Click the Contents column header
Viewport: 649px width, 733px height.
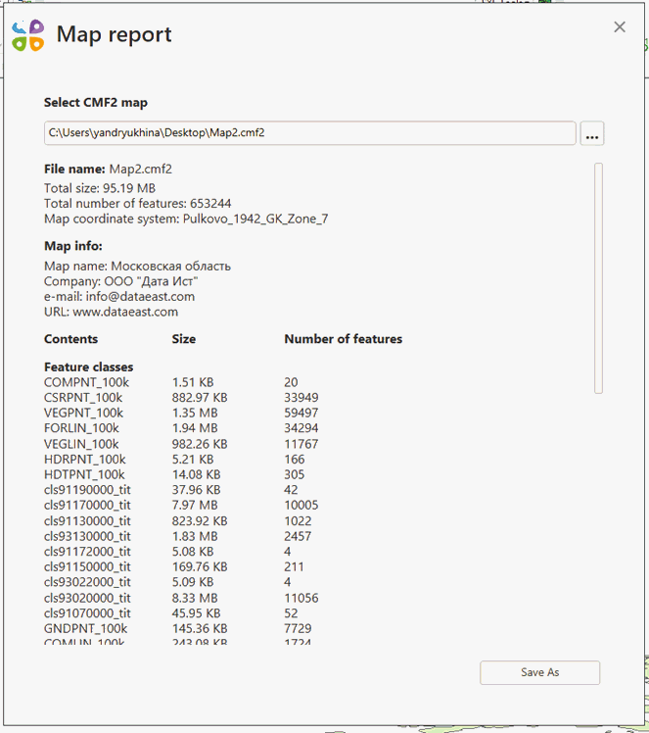[x=70, y=339]
